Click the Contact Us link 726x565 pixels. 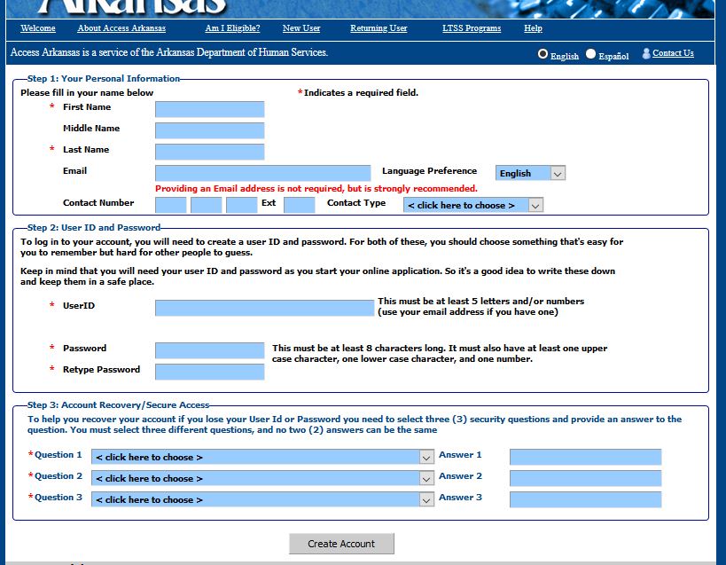pyautogui.click(x=673, y=53)
